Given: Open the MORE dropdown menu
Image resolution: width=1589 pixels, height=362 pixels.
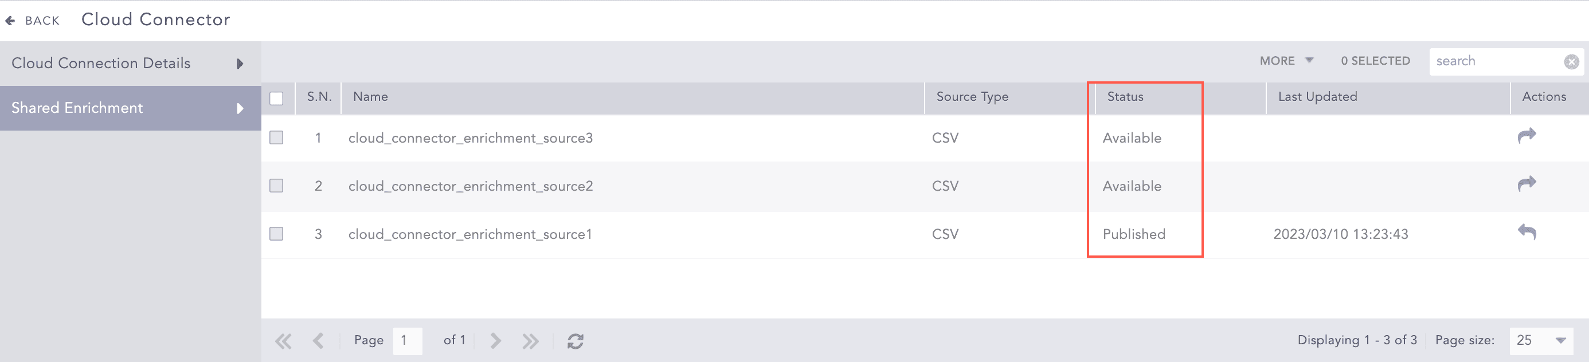Looking at the screenshot, I should pyautogui.click(x=1286, y=61).
